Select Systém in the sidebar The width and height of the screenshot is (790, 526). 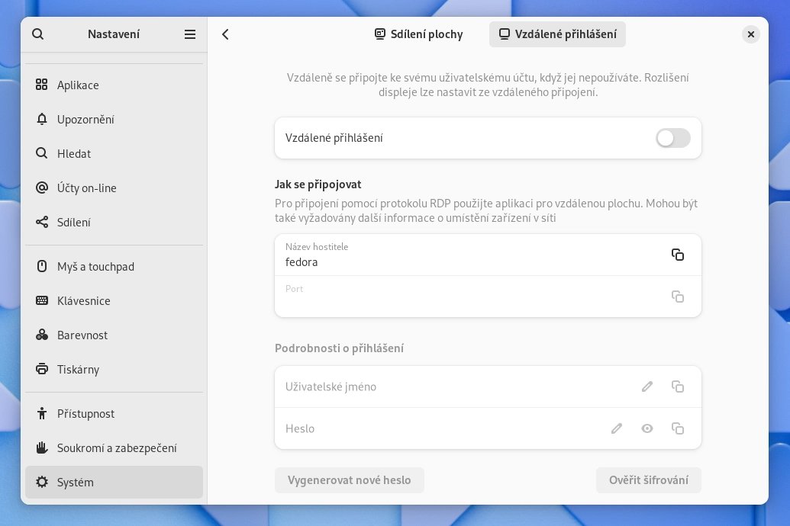114,482
